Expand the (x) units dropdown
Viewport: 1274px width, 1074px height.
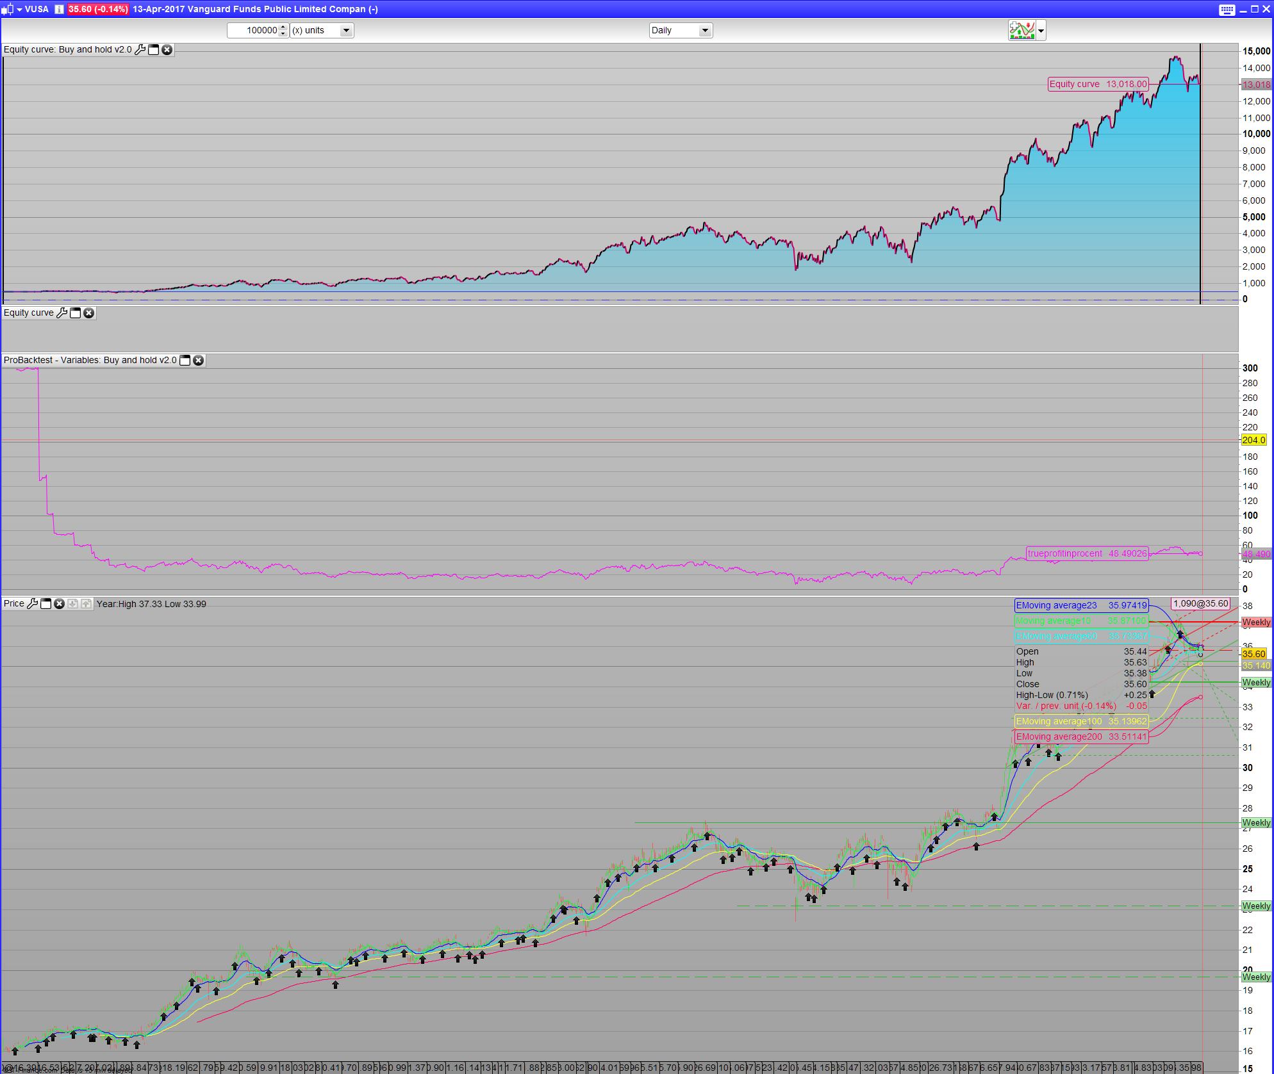tap(346, 30)
